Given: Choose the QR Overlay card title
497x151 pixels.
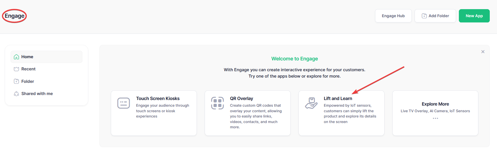Looking at the screenshot, I should tap(241, 99).
